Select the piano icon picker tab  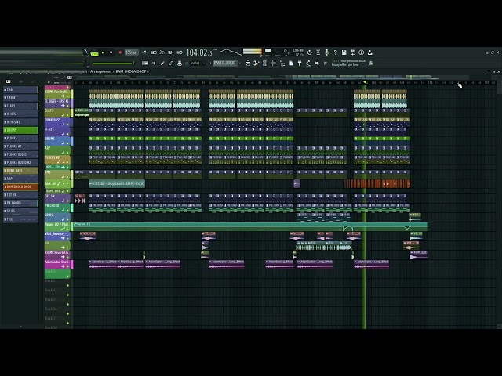9,81
